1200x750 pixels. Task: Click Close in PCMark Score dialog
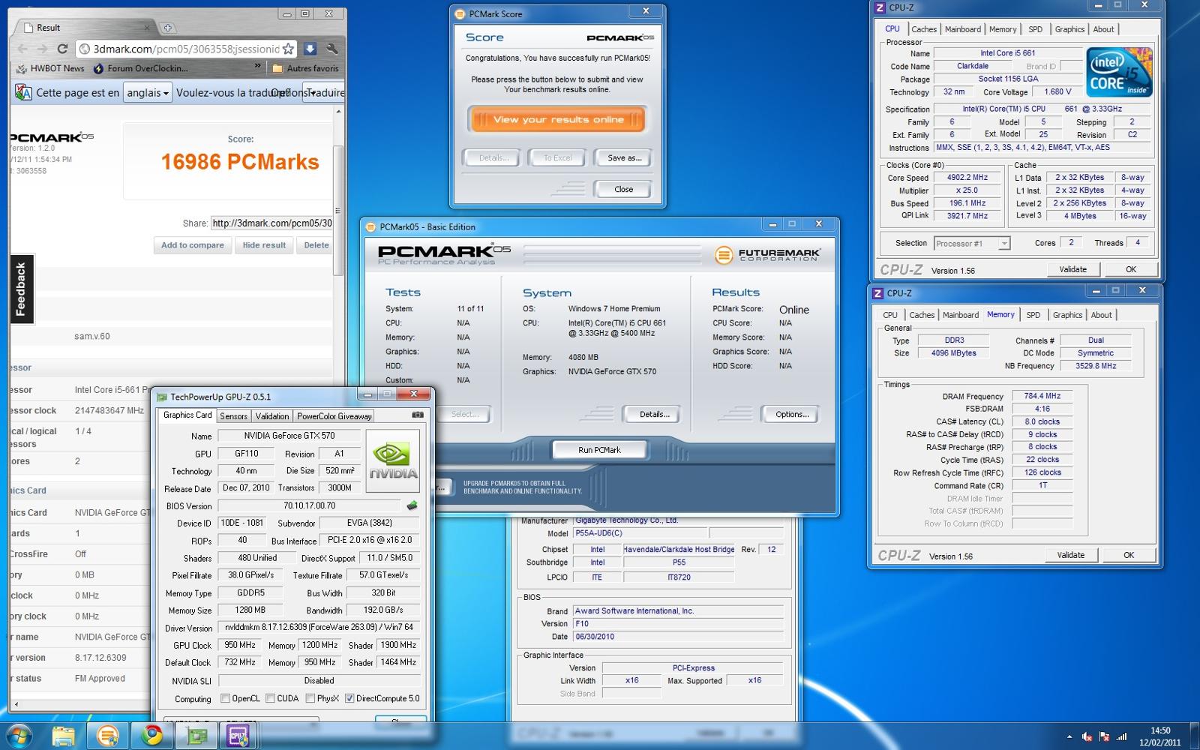click(x=623, y=190)
